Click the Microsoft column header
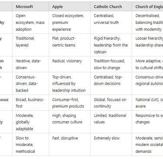The width and height of the screenshot is (163, 159). pyautogui.click(x=30, y=7)
